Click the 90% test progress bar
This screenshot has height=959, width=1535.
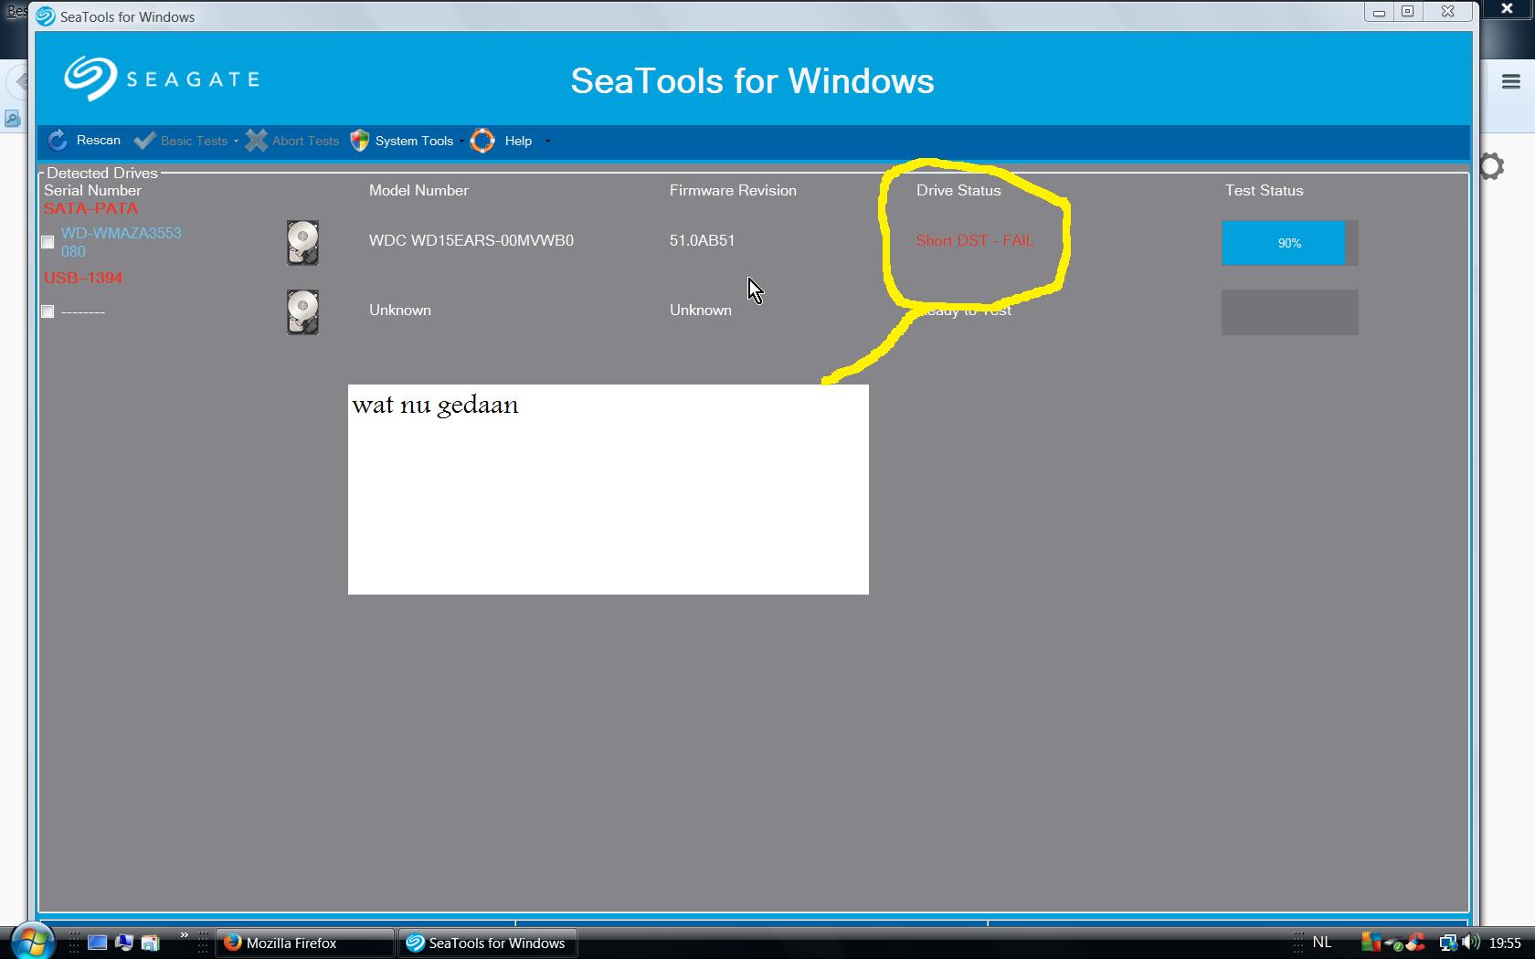tap(1289, 243)
